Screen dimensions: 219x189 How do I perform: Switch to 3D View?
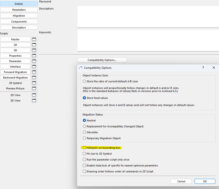tap(15, 101)
